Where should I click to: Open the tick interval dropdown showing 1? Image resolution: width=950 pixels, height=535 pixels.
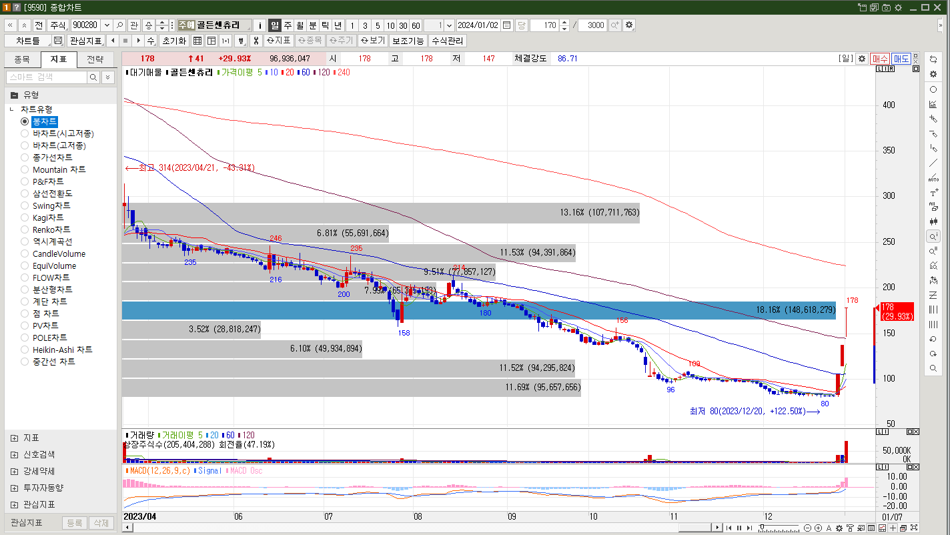(449, 25)
